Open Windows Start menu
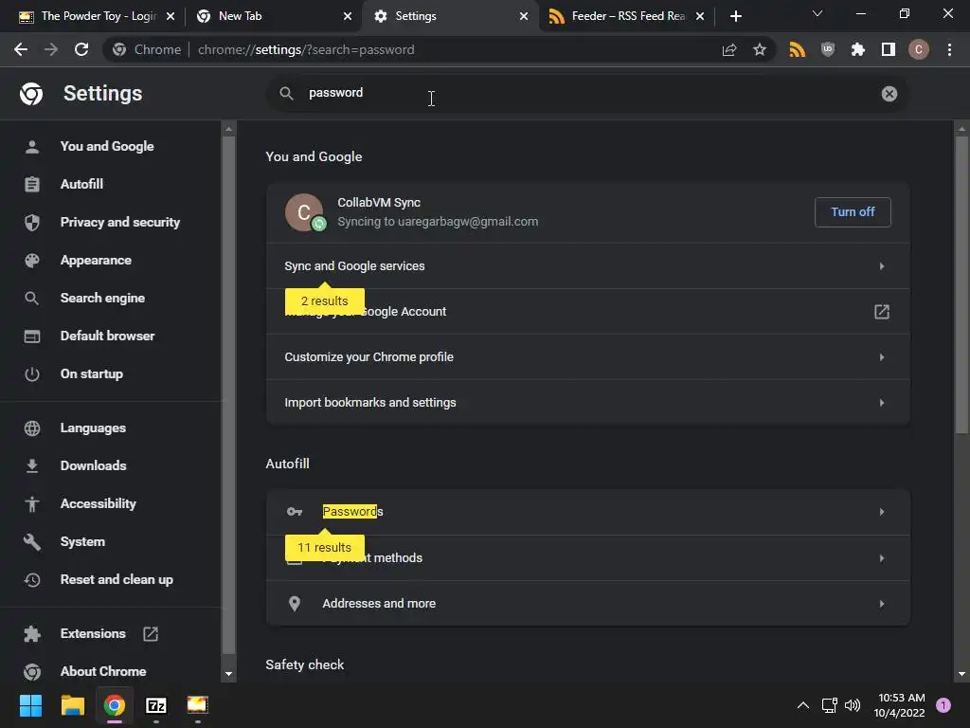This screenshot has width=970, height=728. [30, 705]
